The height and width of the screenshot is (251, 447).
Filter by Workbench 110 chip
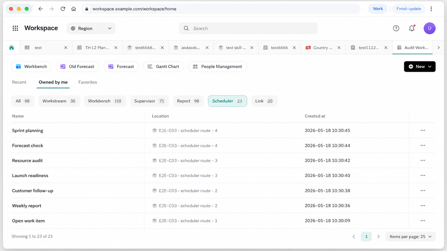point(105,101)
